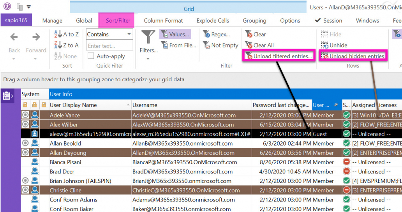Toggle the status circle for Alex Wilber
This screenshot has width=402, height=212.
[25, 124]
